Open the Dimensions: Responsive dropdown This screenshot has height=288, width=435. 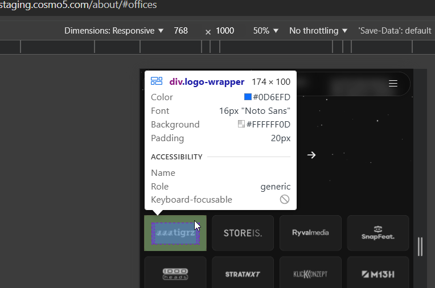pos(114,31)
